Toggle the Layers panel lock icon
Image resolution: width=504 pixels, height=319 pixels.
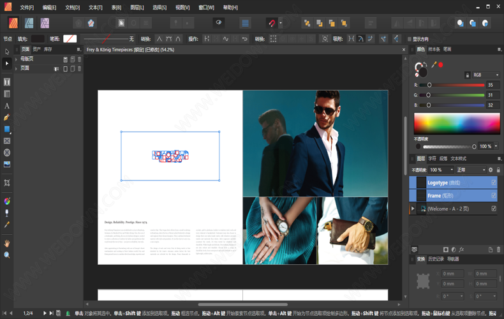pyautogui.click(x=498, y=170)
